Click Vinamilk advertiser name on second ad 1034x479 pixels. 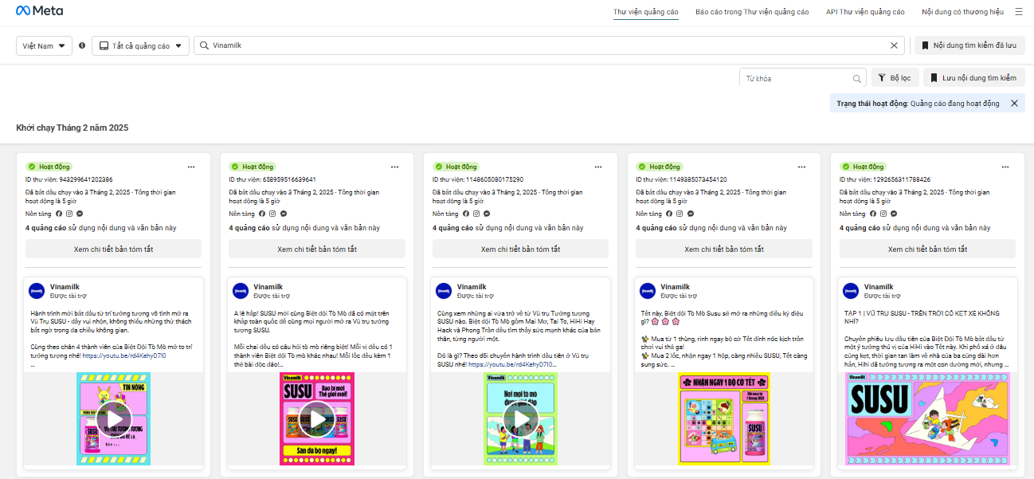click(x=269, y=286)
